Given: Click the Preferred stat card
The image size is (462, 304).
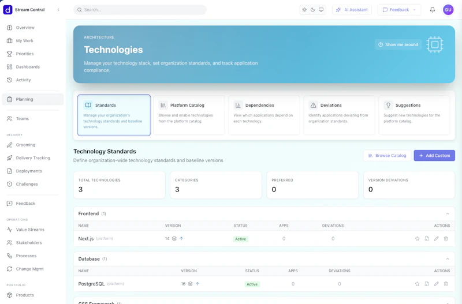Looking at the screenshot, I should [x=312, y=185].
